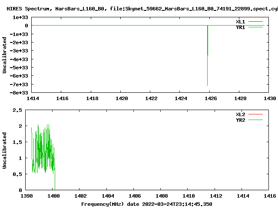This screenshot has height=208, width=278.
Task: Click the HIRES Spectrum title text
Action: pyautogui.click(x=142, y=9)
